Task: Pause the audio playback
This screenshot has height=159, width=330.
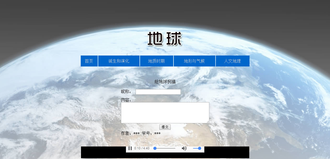Action: click(x=130, y=148)
